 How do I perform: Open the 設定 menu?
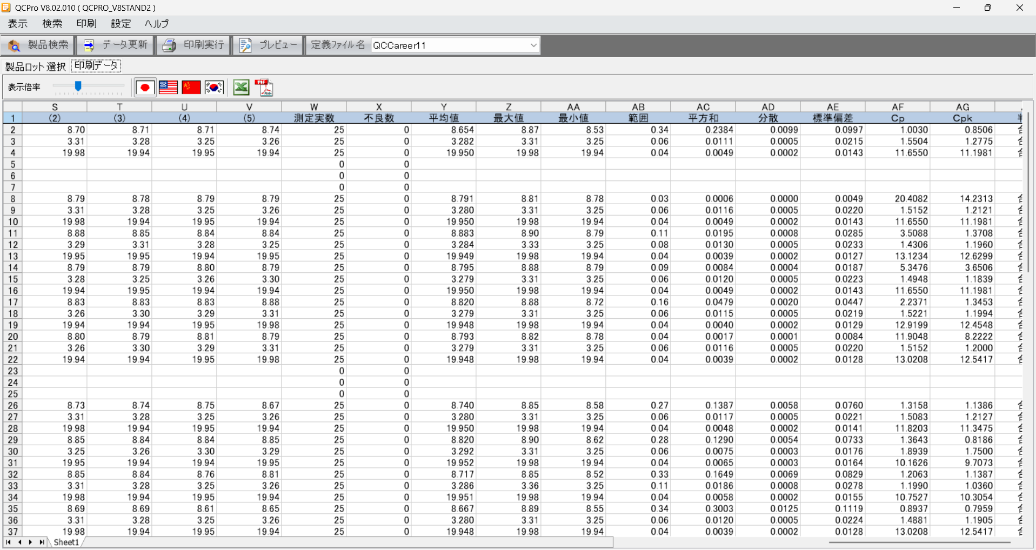pos(121,24)
